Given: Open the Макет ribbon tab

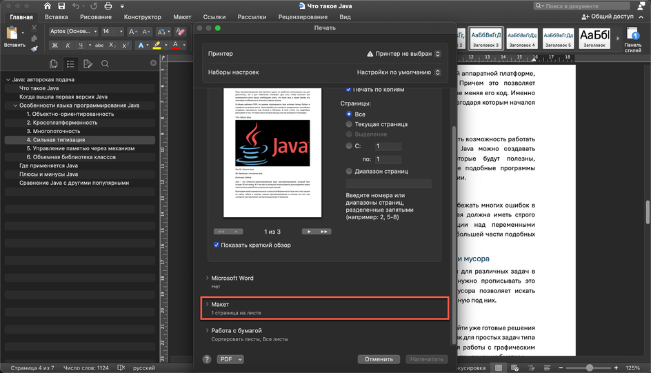Looking at the screenshot, I should 182,17.
